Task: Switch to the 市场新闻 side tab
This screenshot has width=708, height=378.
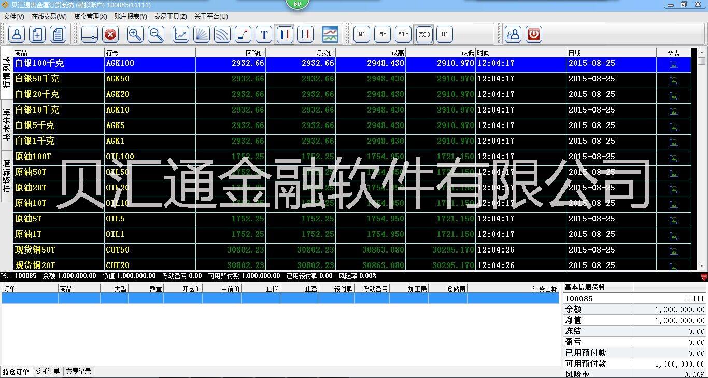Action: tap(6, 176)
